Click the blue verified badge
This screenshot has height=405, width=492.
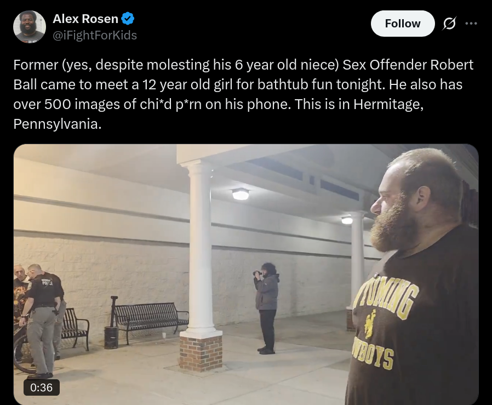click(128, 19)
